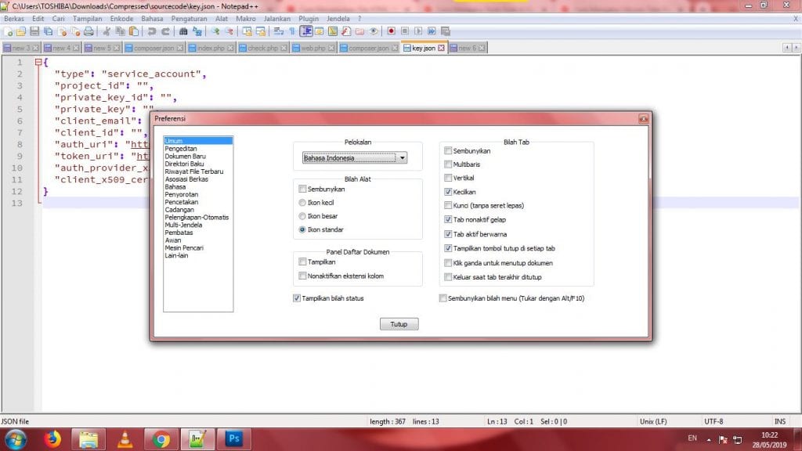Screen dimensions: 802x451
Task: Click the New file toolbar icon
Action: [x=8, y=31]
